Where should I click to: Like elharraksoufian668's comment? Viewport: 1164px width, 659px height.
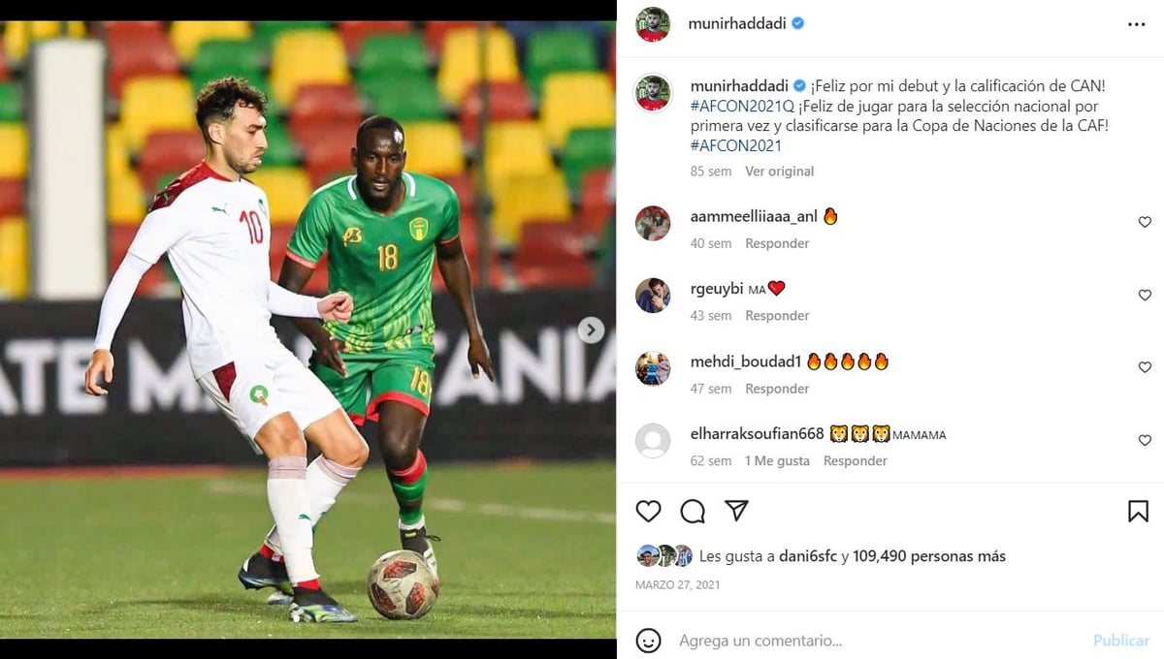click(x=1145, y=440)
